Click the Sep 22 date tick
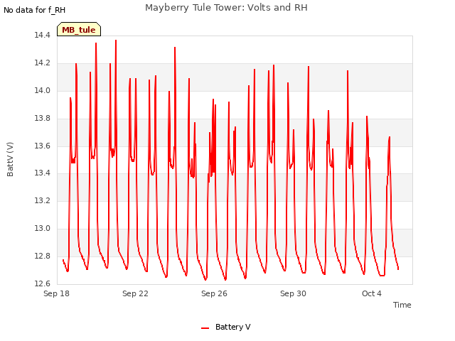 pos(135,293)
